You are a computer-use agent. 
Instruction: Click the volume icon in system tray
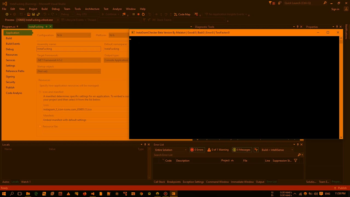[x=316, y=194]
